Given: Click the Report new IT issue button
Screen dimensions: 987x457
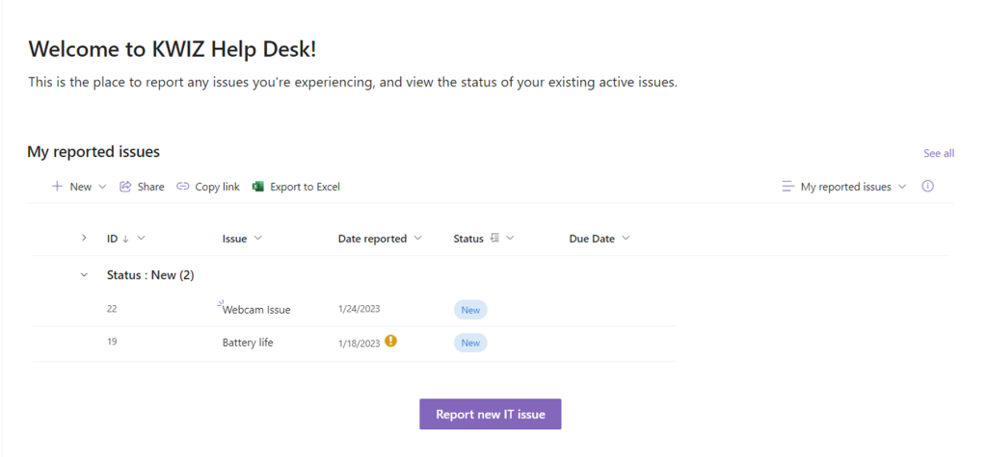Looking at the screenshot, I should coord(491,415).
